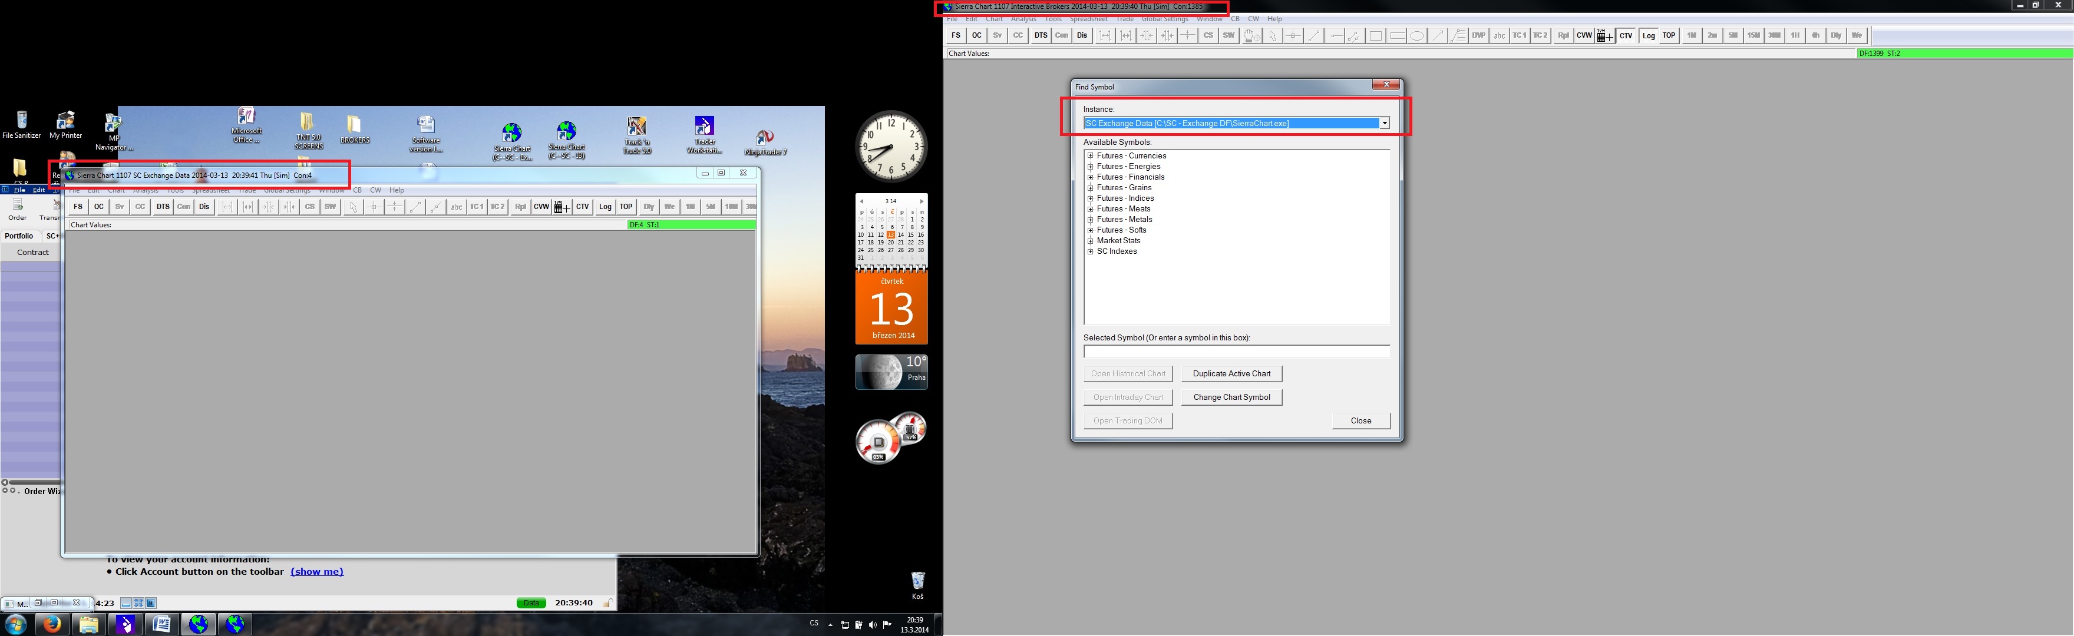Click the DVP toolbar button

click(1478, 35)
